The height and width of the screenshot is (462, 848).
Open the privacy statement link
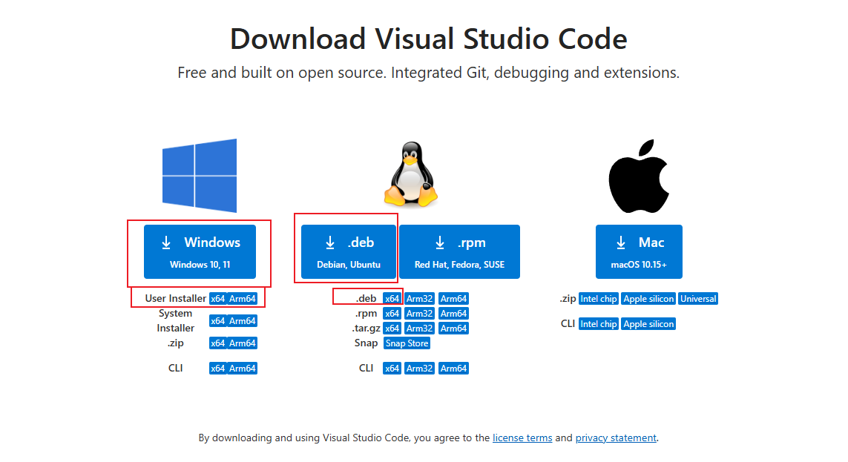point(616,438)
